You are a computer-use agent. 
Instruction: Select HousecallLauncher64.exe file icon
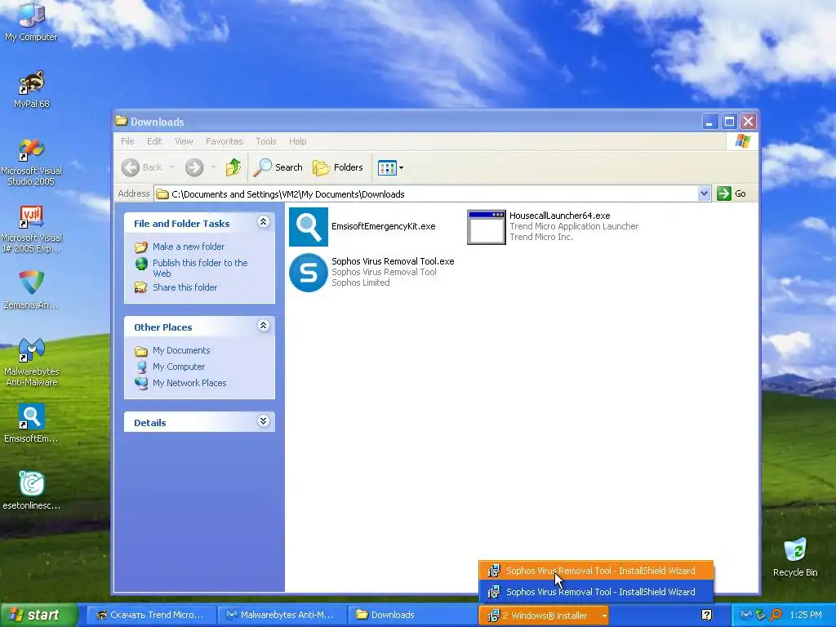(x=487, y=227)
